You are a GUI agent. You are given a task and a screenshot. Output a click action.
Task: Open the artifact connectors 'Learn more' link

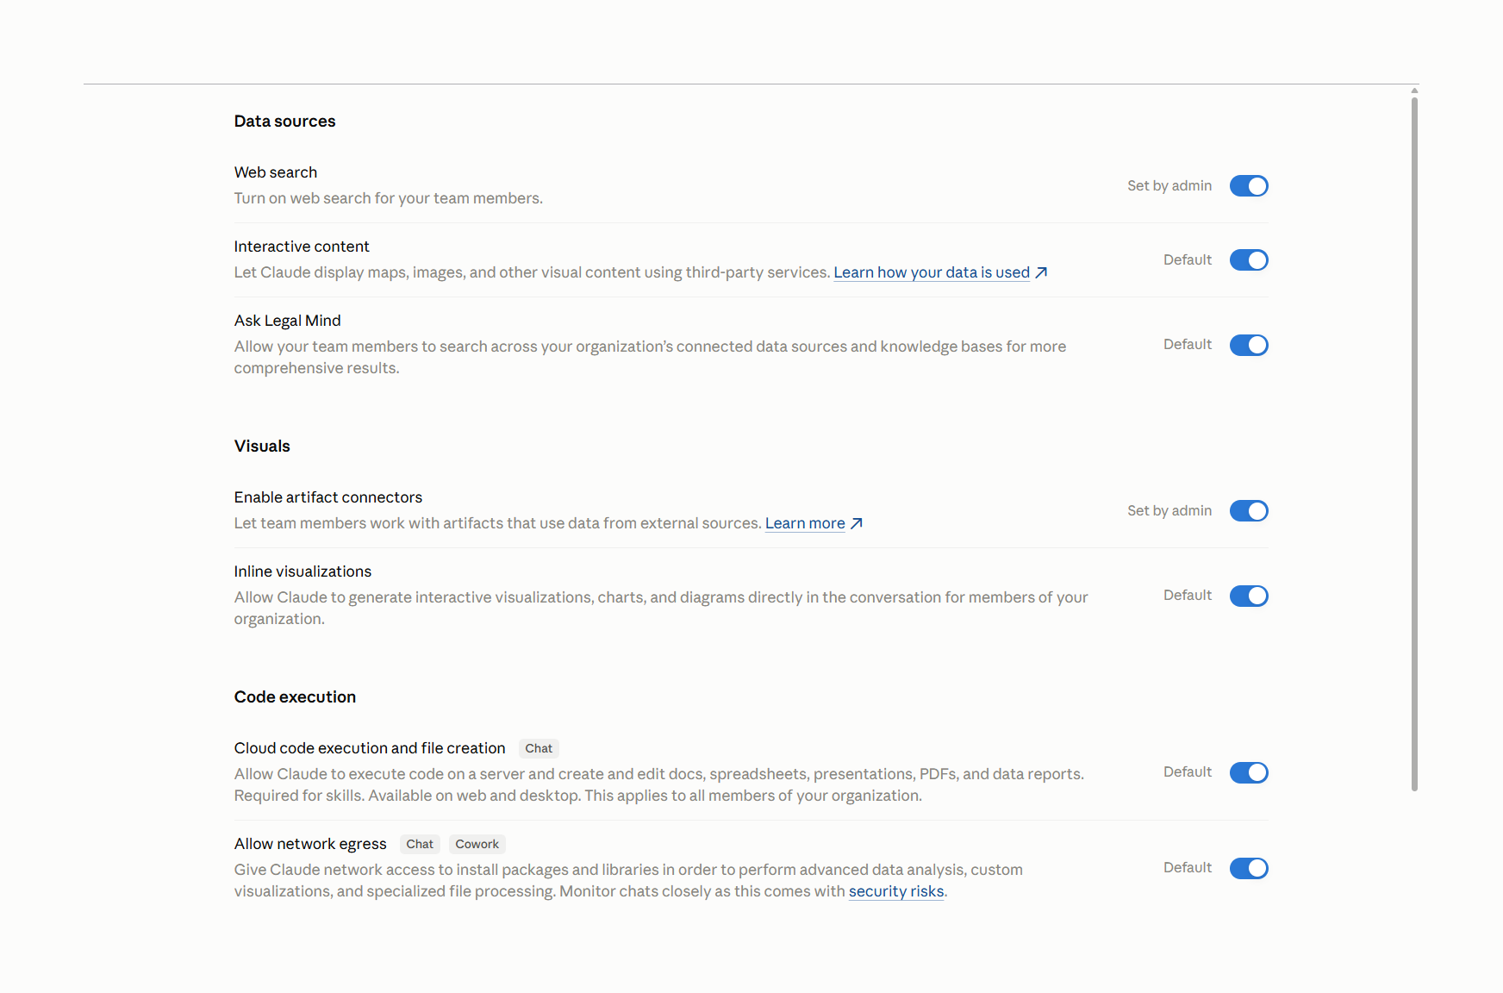[x=805, y=523]
